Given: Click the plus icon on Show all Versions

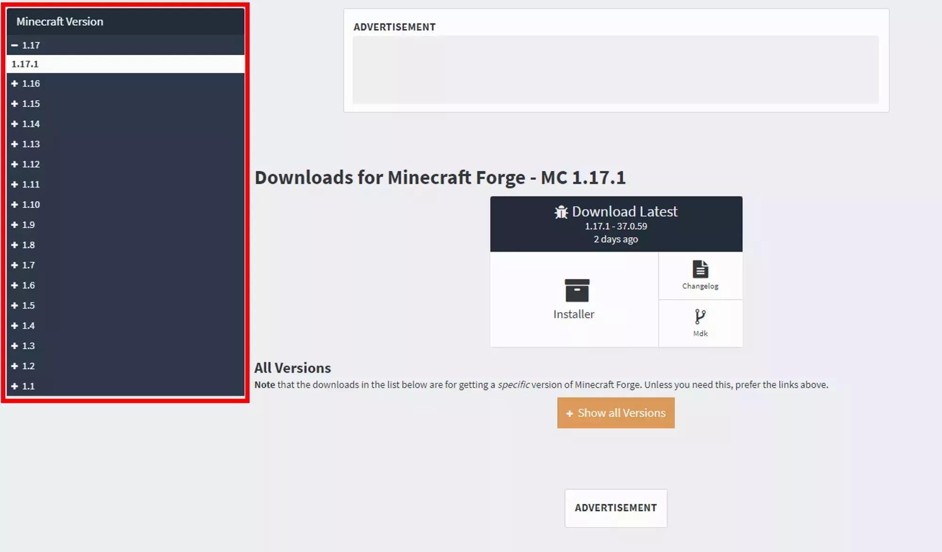Looking at the screenshot, I should coord(569,413).
